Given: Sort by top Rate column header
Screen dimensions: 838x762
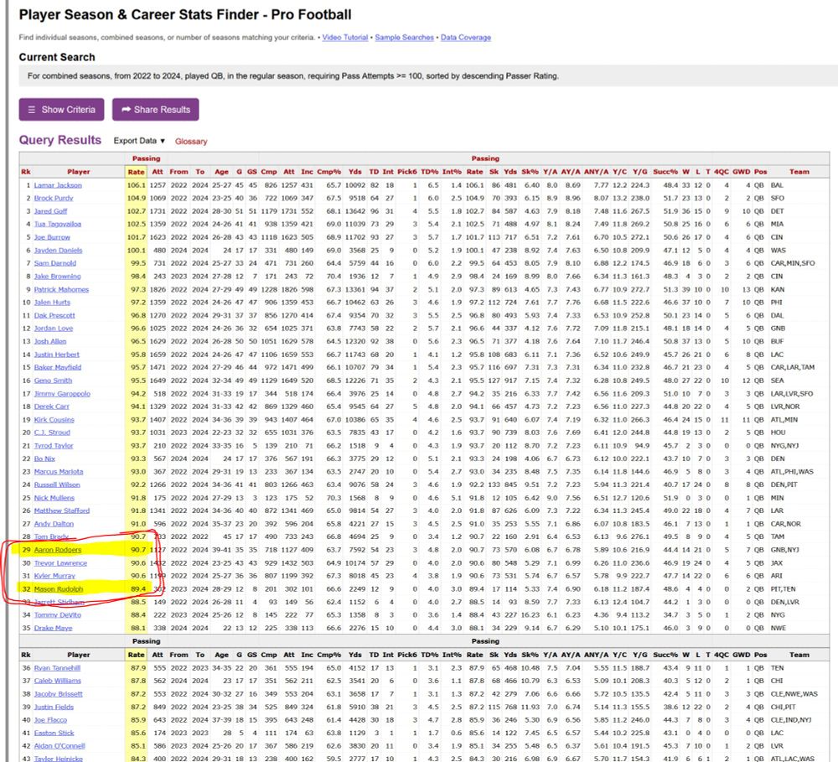Looking at the screenshot, I should 137,172.
